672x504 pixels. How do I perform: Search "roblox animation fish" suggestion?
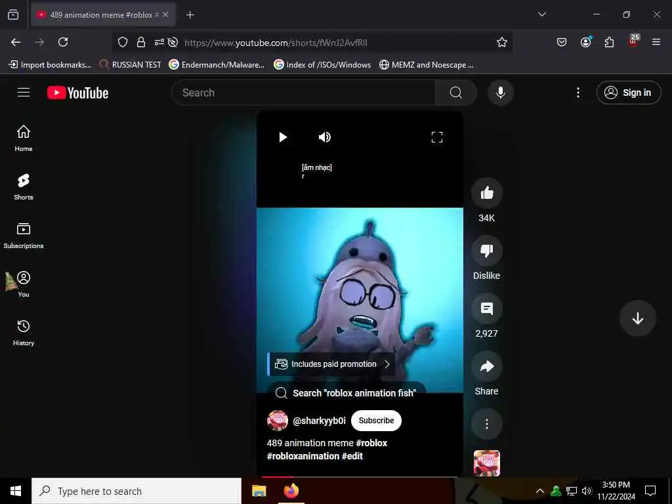346,393
